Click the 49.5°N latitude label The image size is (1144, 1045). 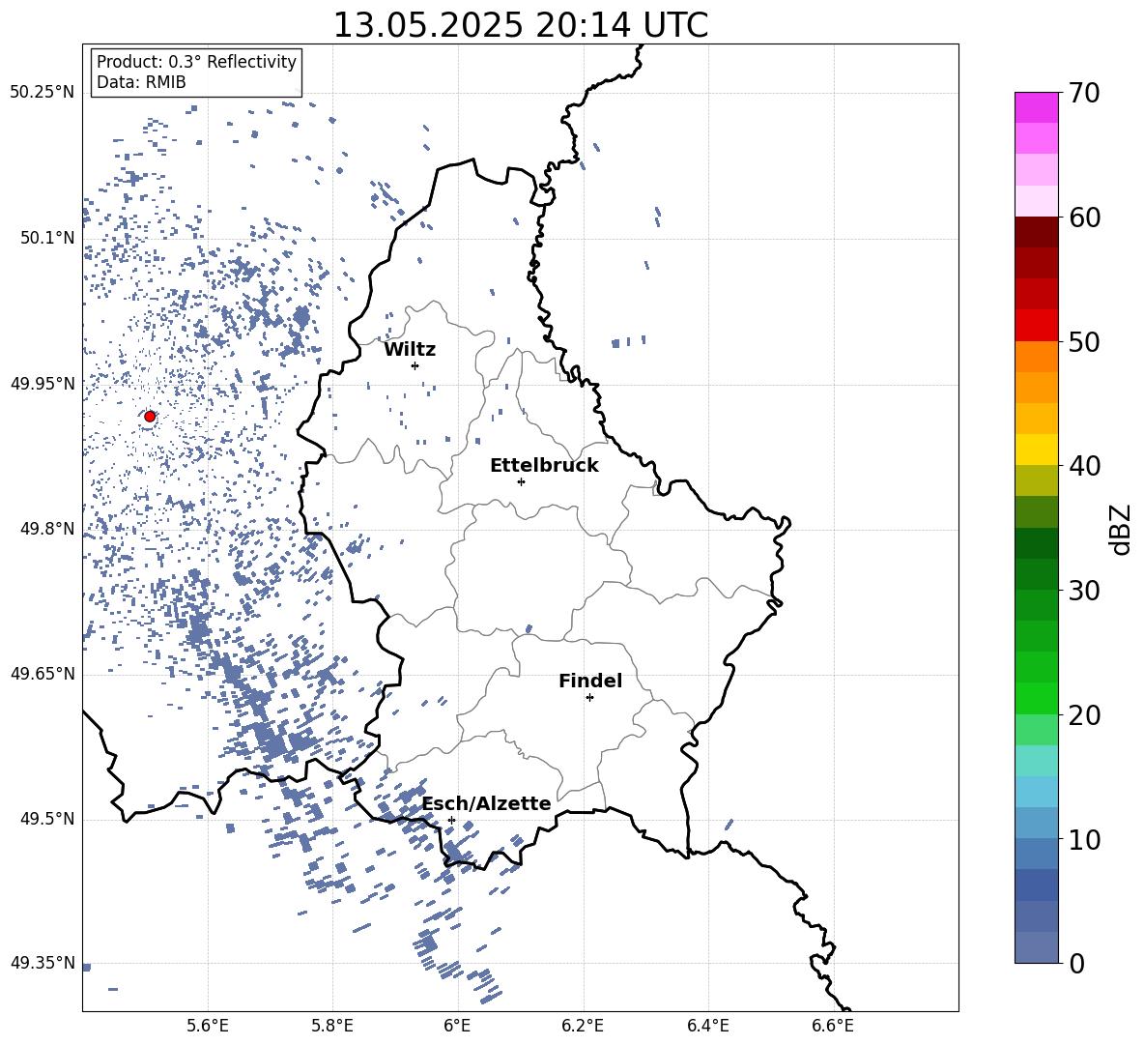click(x=47, y=819)
